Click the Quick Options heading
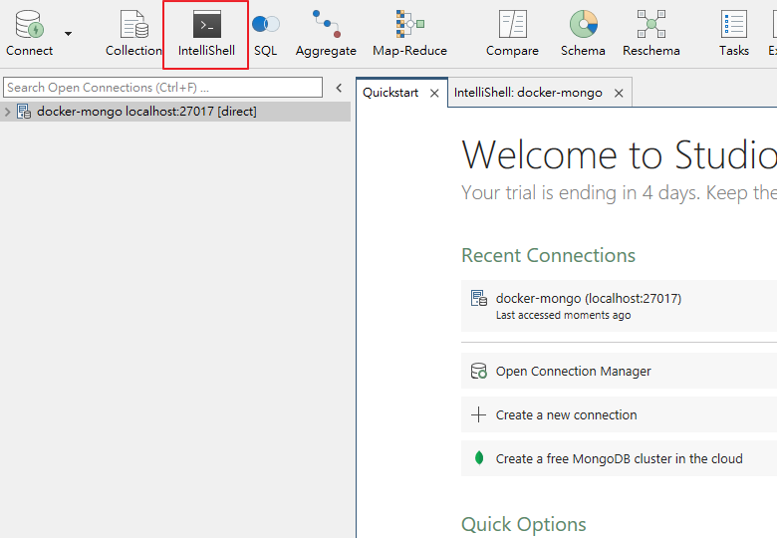Screen dimensions: 777x538 pos(524,524)
